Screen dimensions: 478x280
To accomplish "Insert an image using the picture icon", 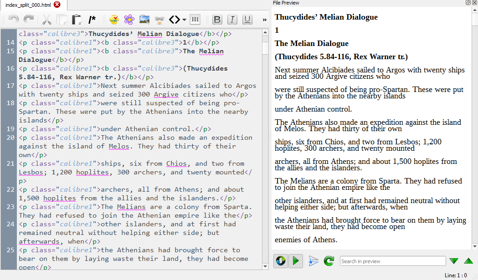I will click(x=144, y=20).
